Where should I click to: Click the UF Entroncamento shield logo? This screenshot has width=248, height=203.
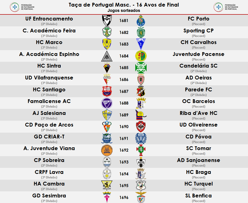coord(107,21)
